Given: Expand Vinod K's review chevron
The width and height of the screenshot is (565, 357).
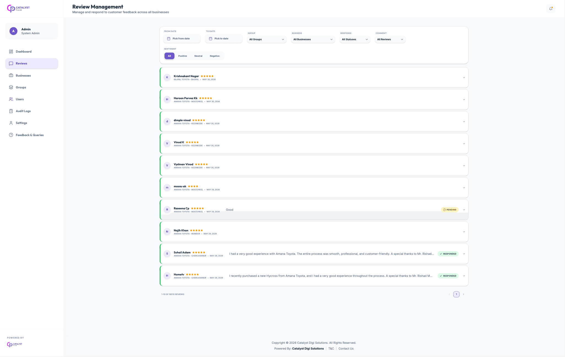Looking at the screenshot, I should pos(464,144).
